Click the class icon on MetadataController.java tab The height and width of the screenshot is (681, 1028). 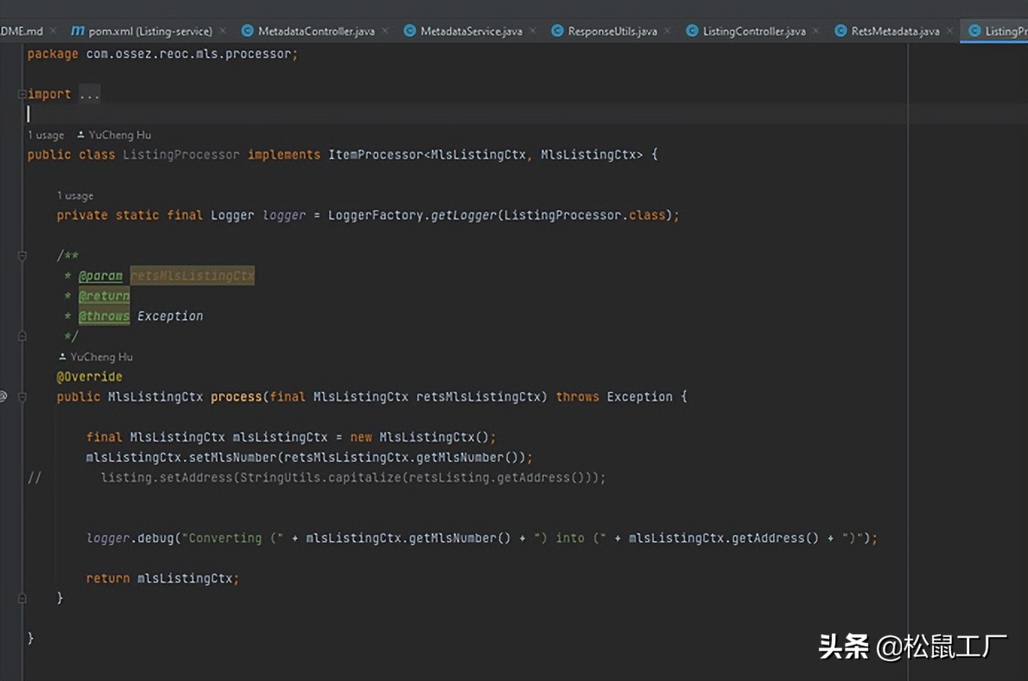247,31
